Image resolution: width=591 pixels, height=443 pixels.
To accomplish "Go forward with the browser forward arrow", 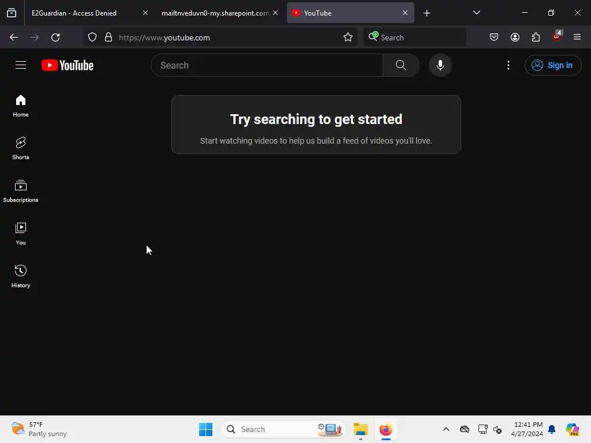I will click(x=35, y=37).
